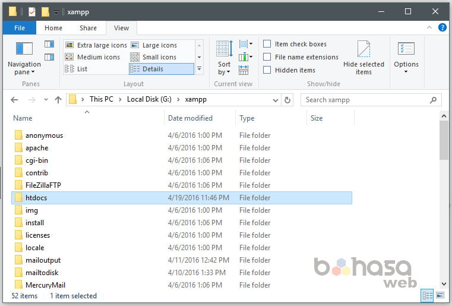Screen dimensions: 452x306
Task: Collapse the ribbon with the caret
Action: tap(429, 27)
